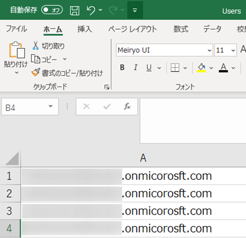Select row 4 header
The height and width of the screenshot is (238, 246).
(10, 228)
